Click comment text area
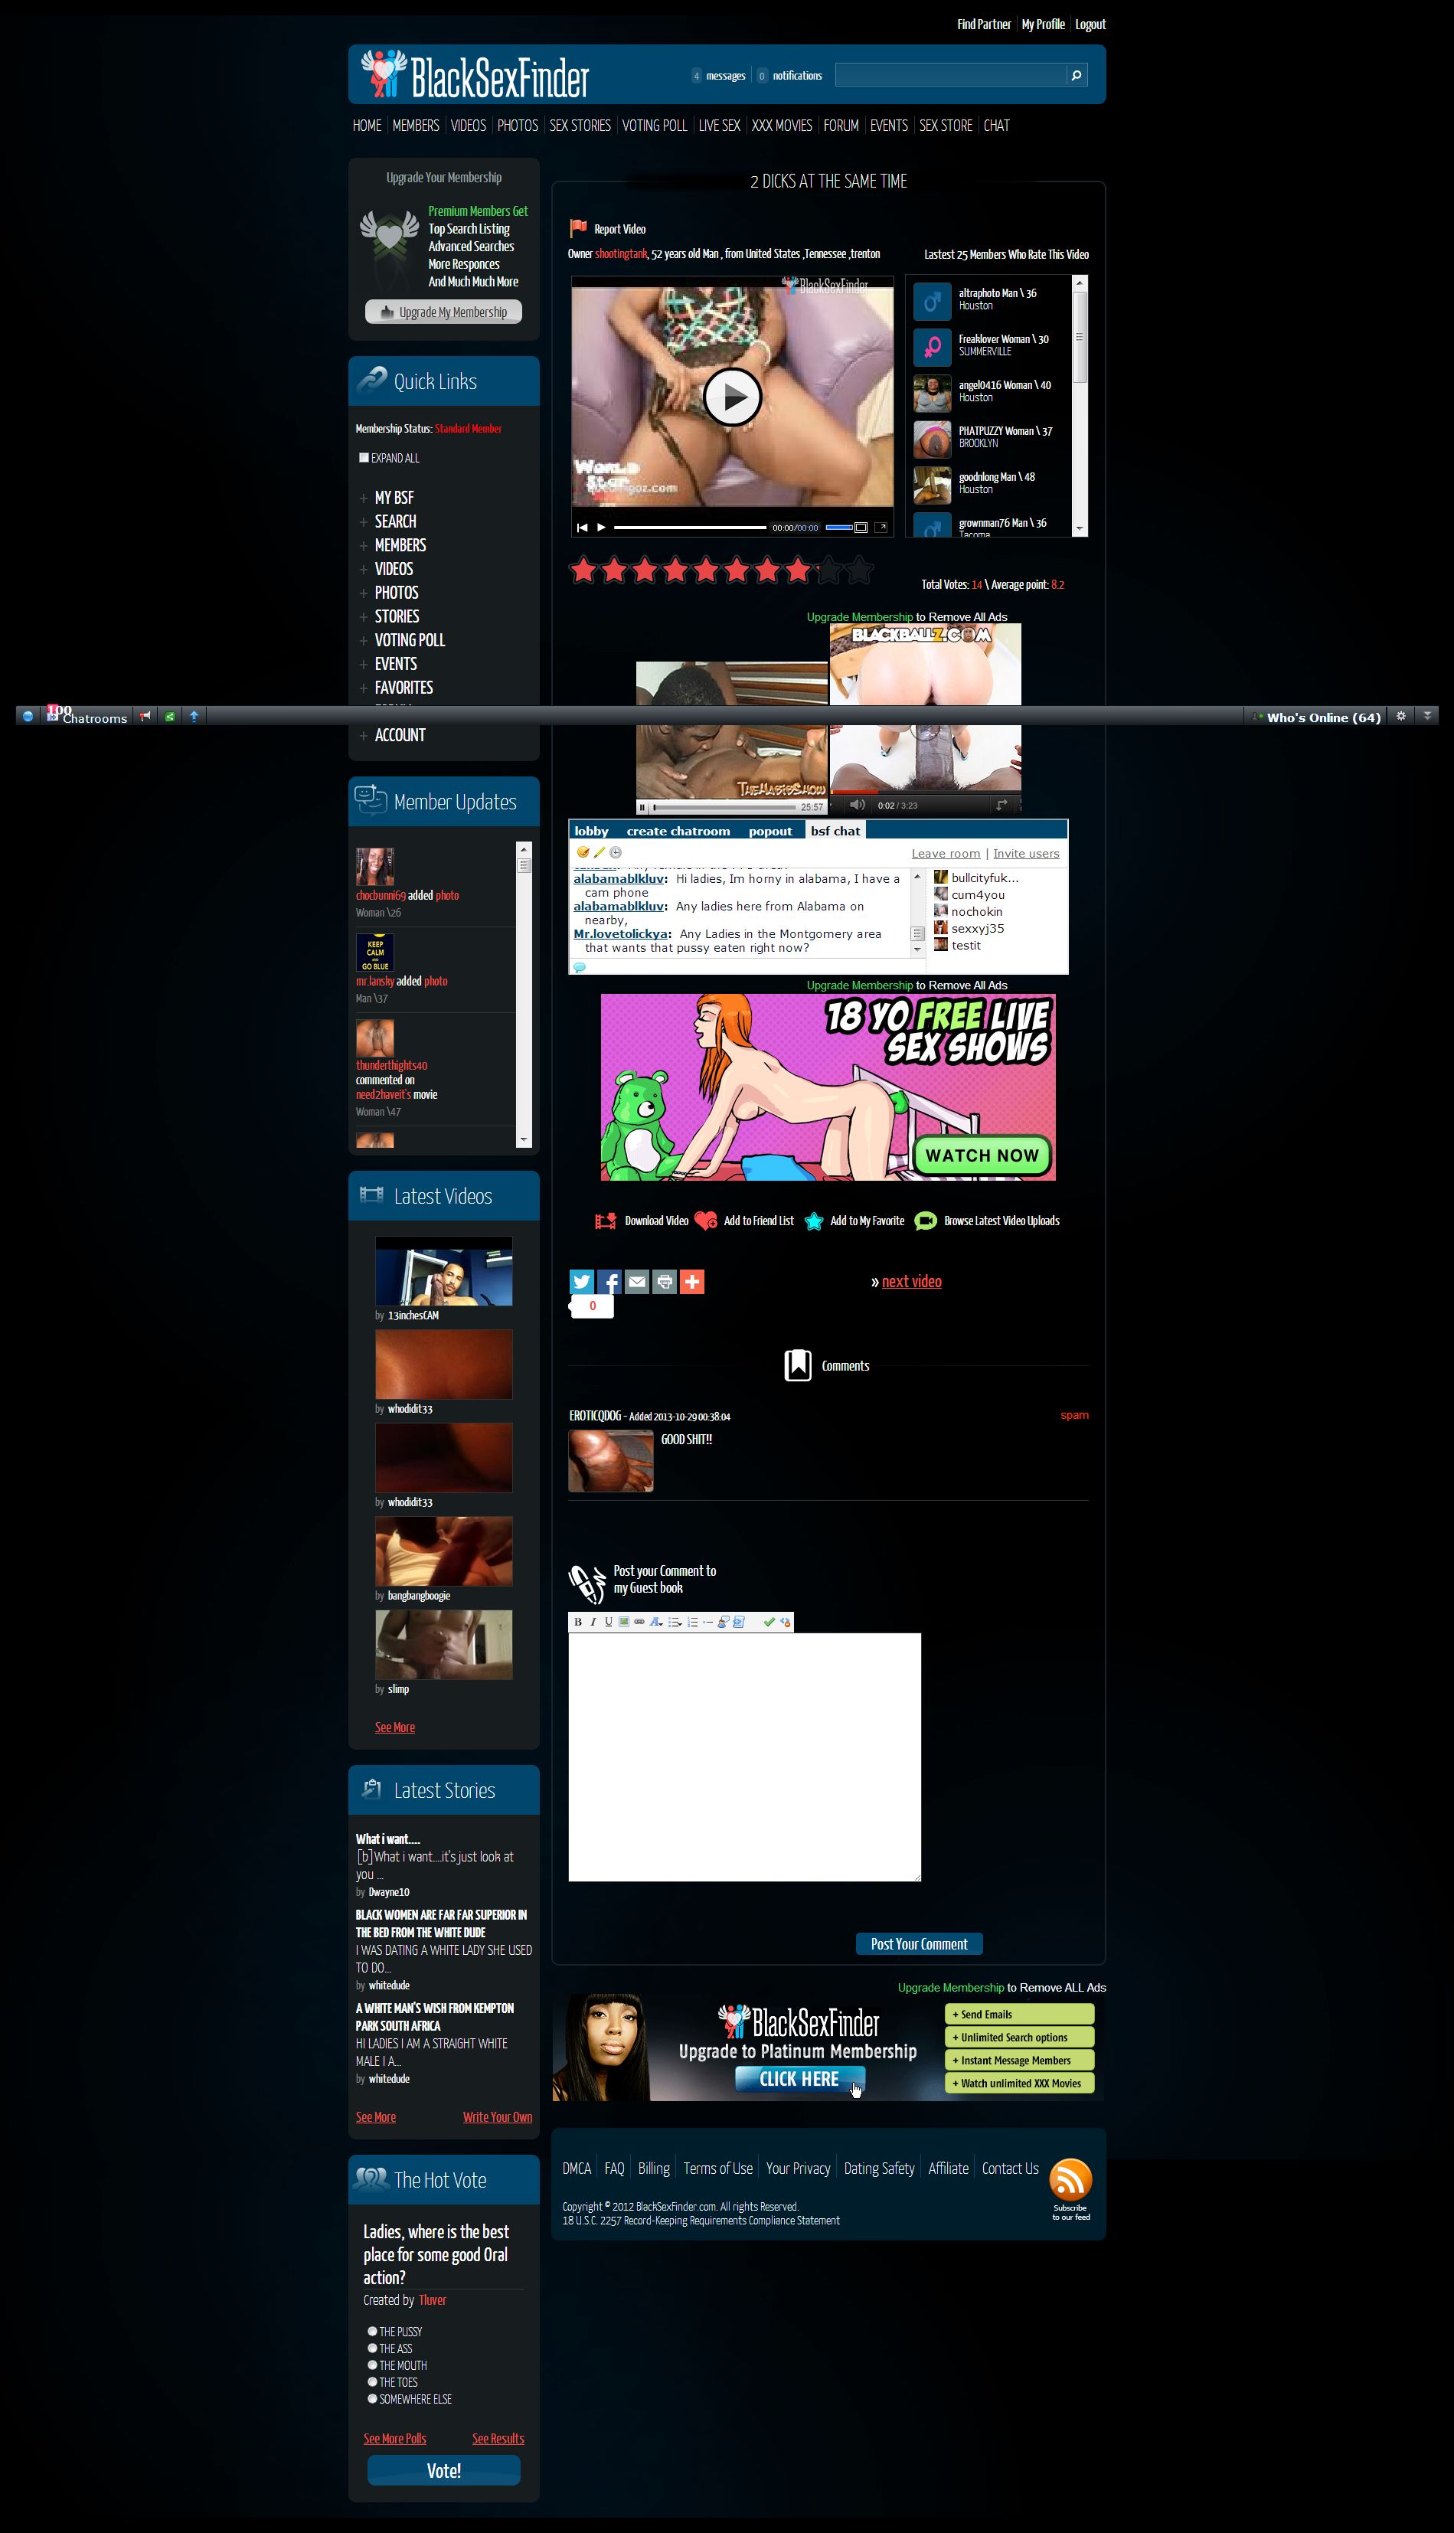 (744, 1757)
